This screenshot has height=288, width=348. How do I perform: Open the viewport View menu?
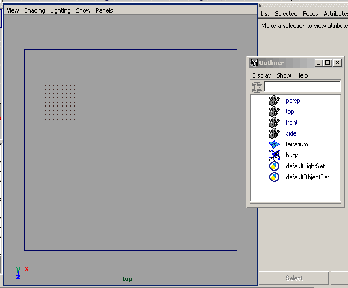pyautogui.click(x=13, y=10)
